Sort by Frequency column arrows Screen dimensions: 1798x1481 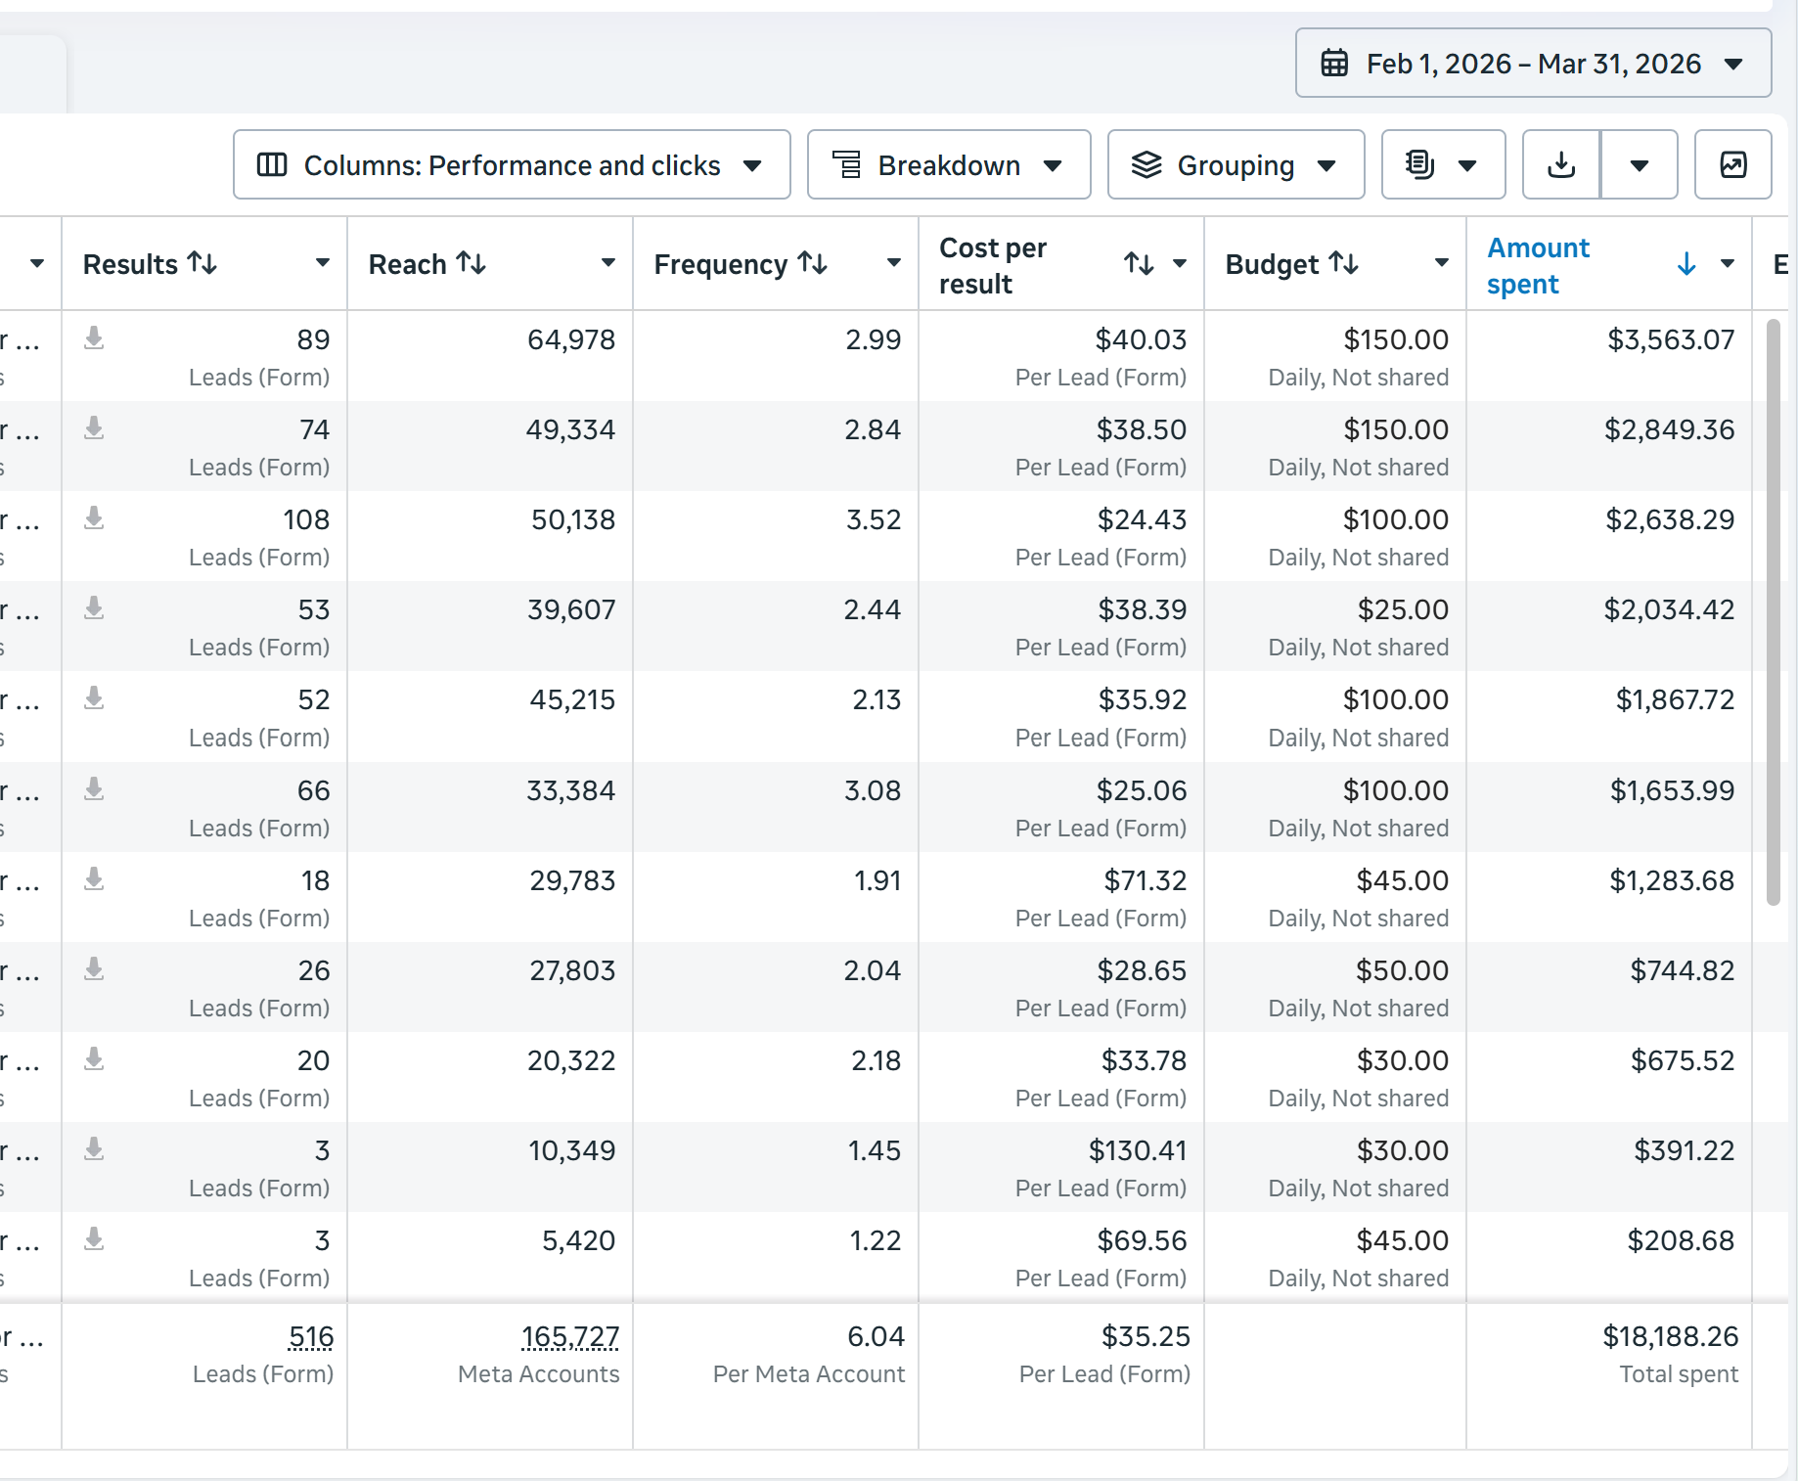tap(813, 263)
